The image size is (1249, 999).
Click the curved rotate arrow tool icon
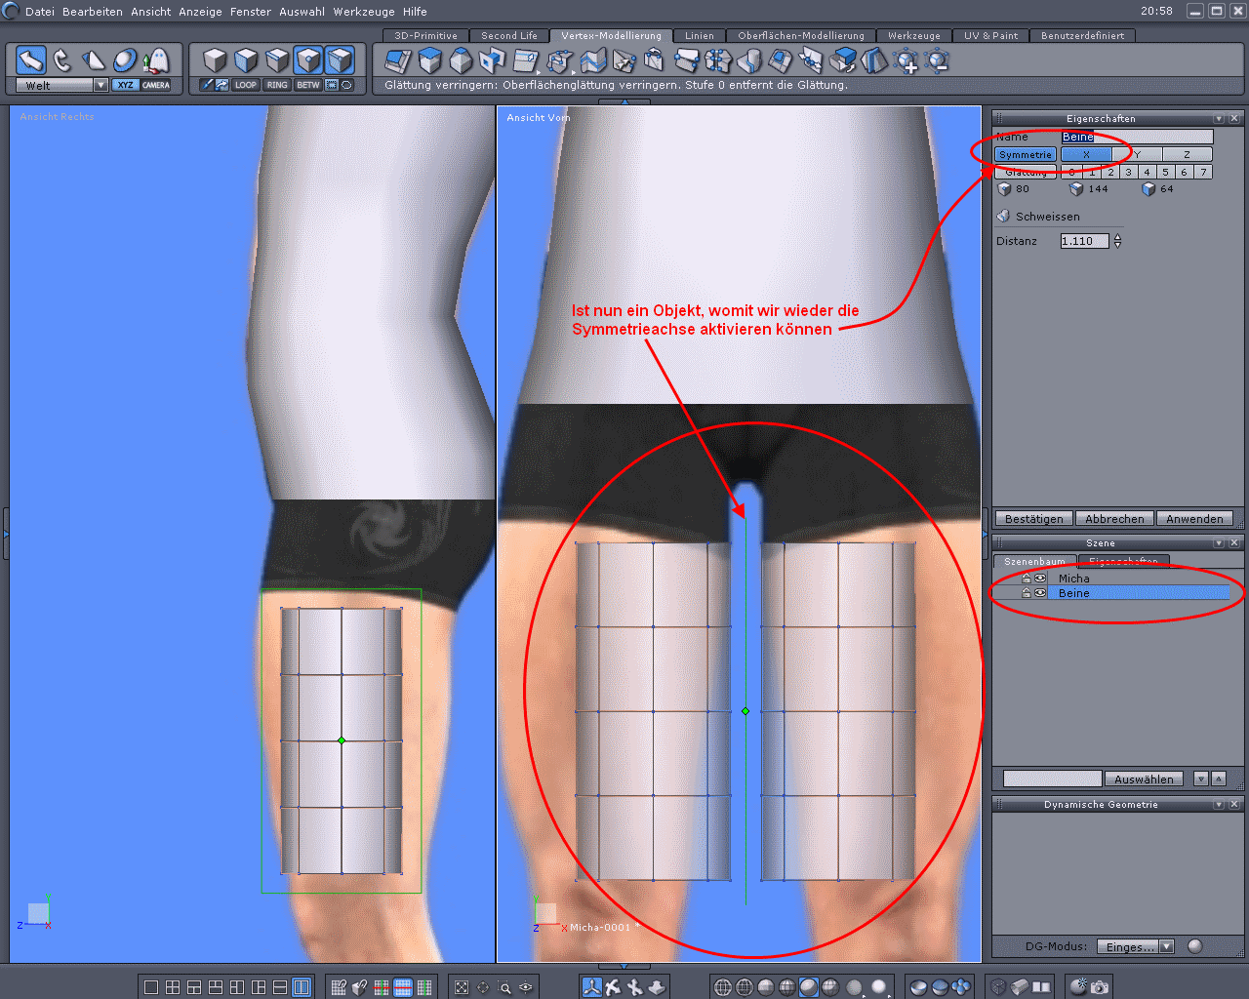coord(62,60)
